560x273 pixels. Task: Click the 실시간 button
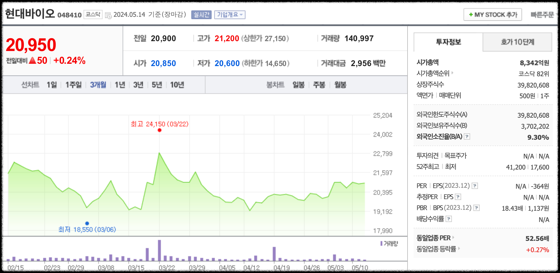click(201, 14)
